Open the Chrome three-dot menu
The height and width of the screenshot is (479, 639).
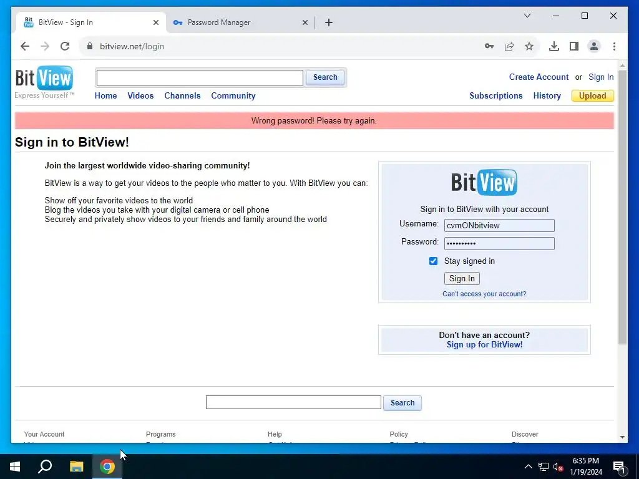[614, 46]
